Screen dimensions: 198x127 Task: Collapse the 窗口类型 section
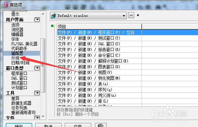pos(37,68)
